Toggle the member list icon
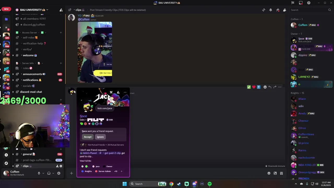 click(285, 10)
